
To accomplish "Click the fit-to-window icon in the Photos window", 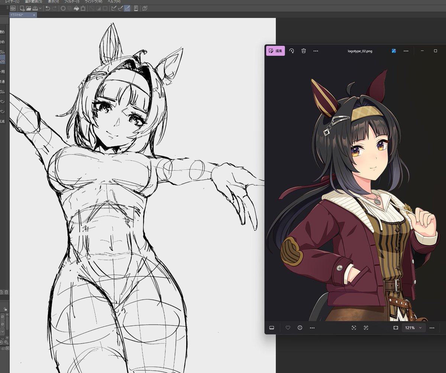I will 396,328.
